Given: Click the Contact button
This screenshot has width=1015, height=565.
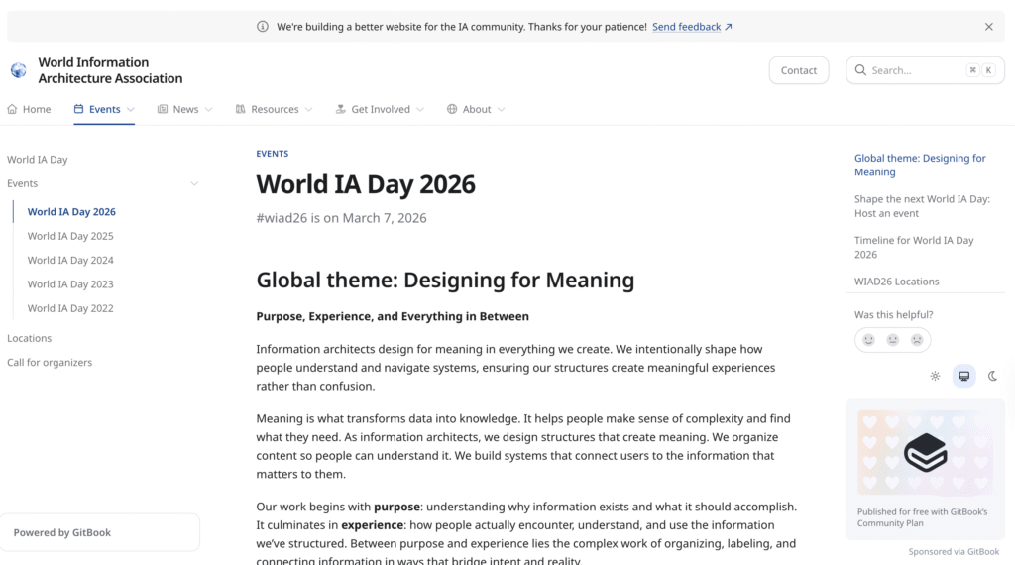Looking at the screenshot, I should [x=798, y=70].
